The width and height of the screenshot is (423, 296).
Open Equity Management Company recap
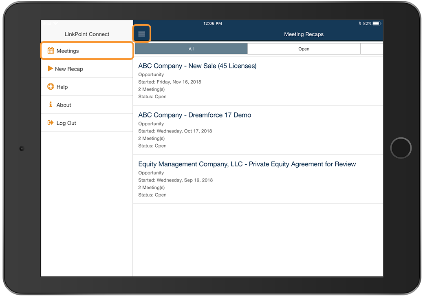click(258, 179)
